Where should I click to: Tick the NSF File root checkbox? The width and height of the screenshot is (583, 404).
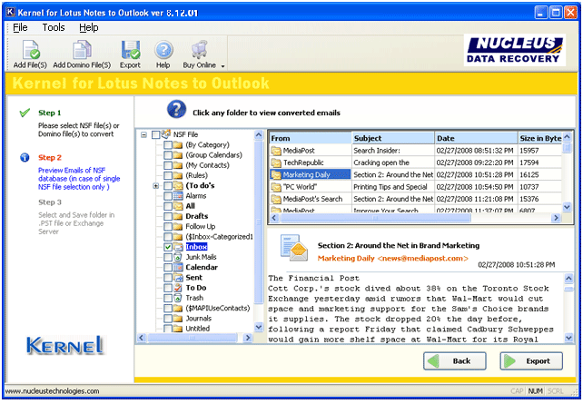pyautogui.click(x=156, y=134)
